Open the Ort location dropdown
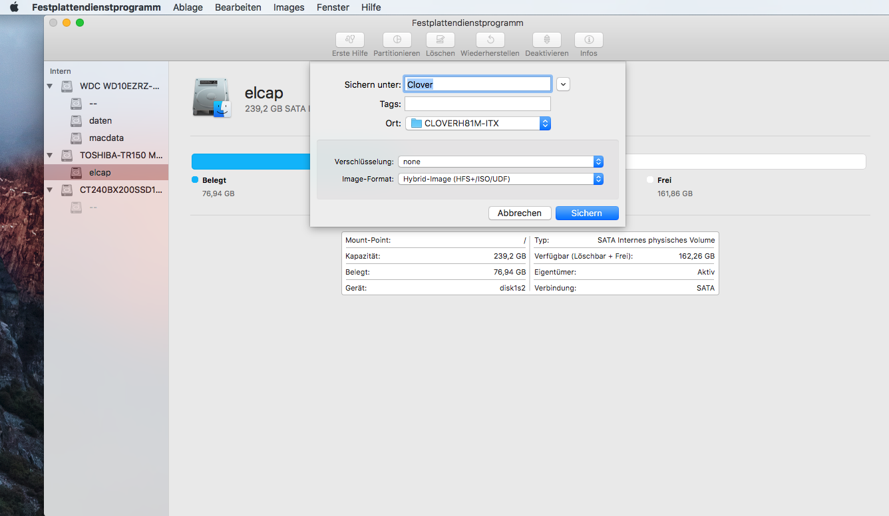Screen dimensions: 889x516 478,124
